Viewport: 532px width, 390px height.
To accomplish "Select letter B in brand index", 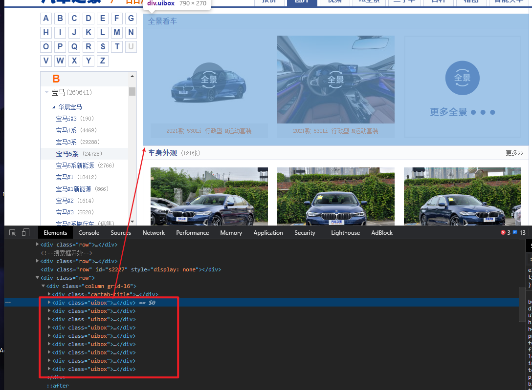I will pyautogui.click(x=60, y=18).
